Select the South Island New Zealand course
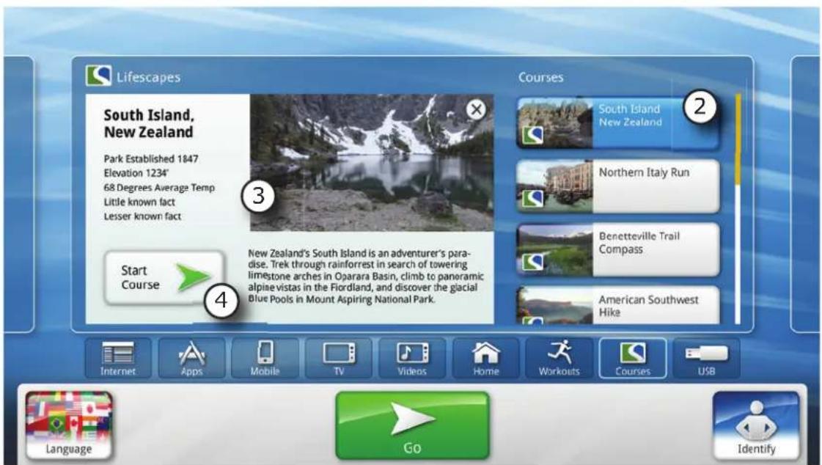Viewport: 822px width, 465px height. click(x=617, y=123)
